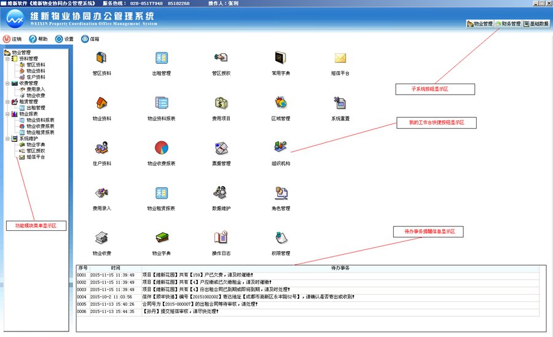The image size is (553, 337).
Task: Open the 操作日志 shortcut icon
Action: (221, 238)
